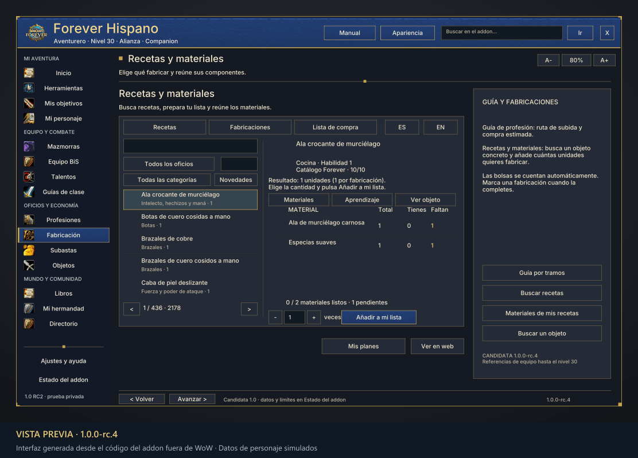Image resolution: width=638 pixels, height=458 pixels.
Task: Open Mis planes
Action: [x=363, y=346]
